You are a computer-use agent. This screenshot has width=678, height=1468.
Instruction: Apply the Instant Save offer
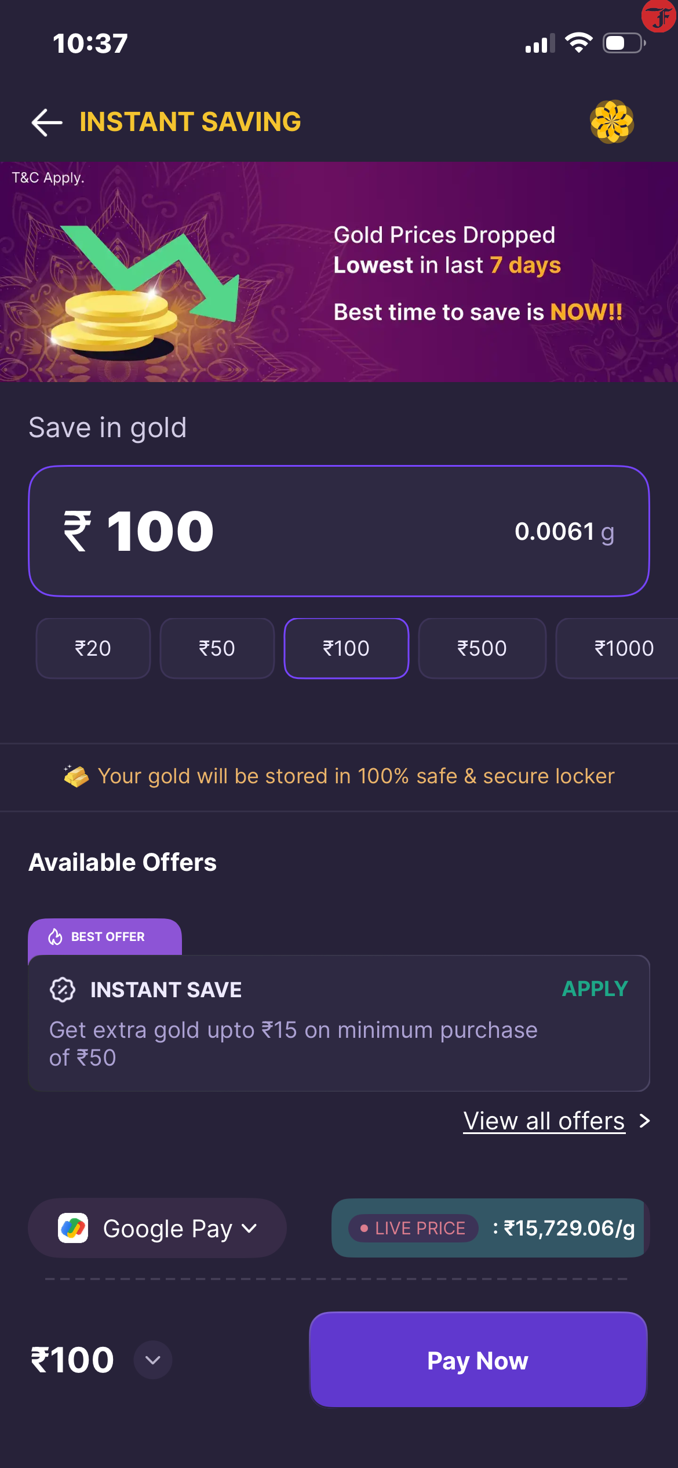coord(595,989)
